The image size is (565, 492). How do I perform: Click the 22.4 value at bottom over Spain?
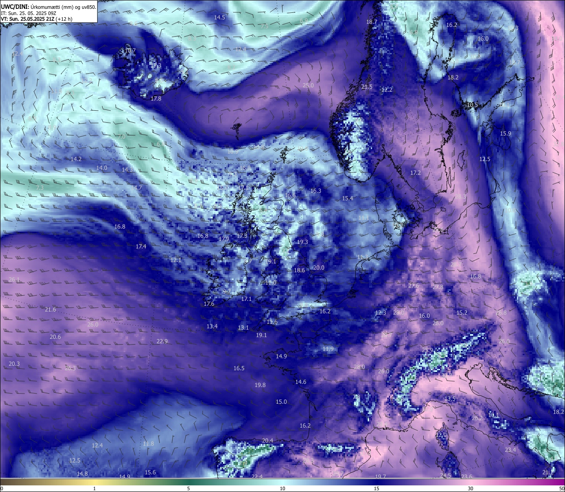257,476
